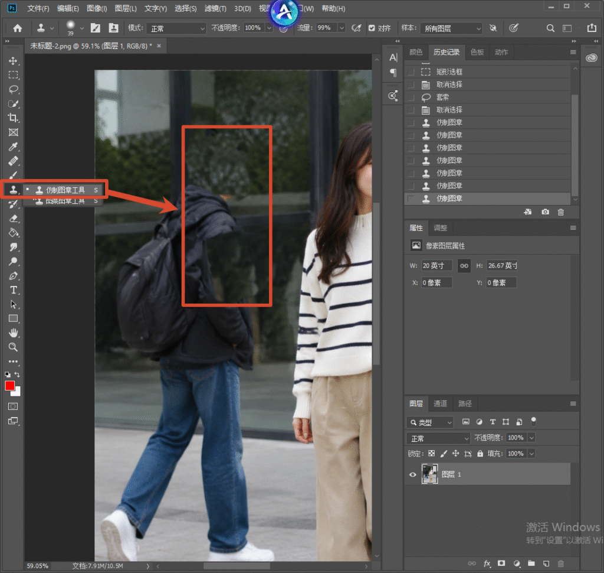Open the search icon in options bar
This screenshot has width=604, height=573.
[550, 28]
